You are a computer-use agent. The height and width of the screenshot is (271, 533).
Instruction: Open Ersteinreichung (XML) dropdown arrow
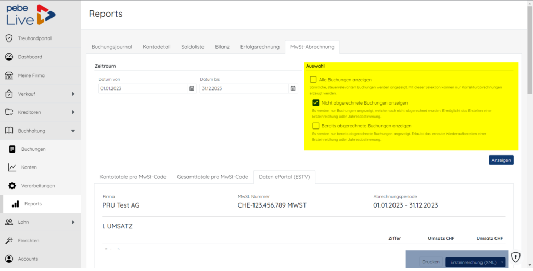pyautogui.click(x=502, y=262)
